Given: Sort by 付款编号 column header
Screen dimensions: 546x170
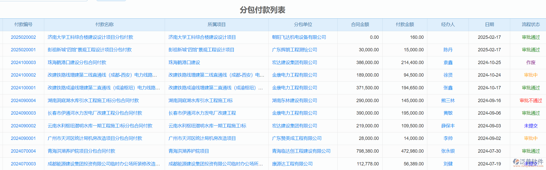Looking at the screenshot, I should pos(23,25).
